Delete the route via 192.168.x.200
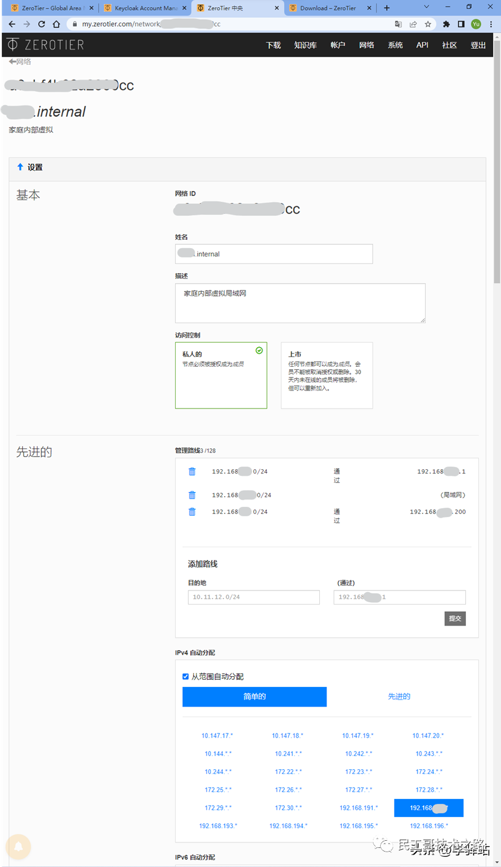The height and width of the screenshot is (867, 501). [x=192, y=512]
